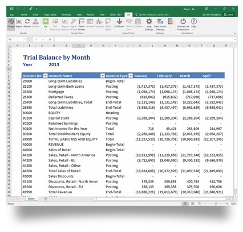Open the Review tab

[91, 15]
